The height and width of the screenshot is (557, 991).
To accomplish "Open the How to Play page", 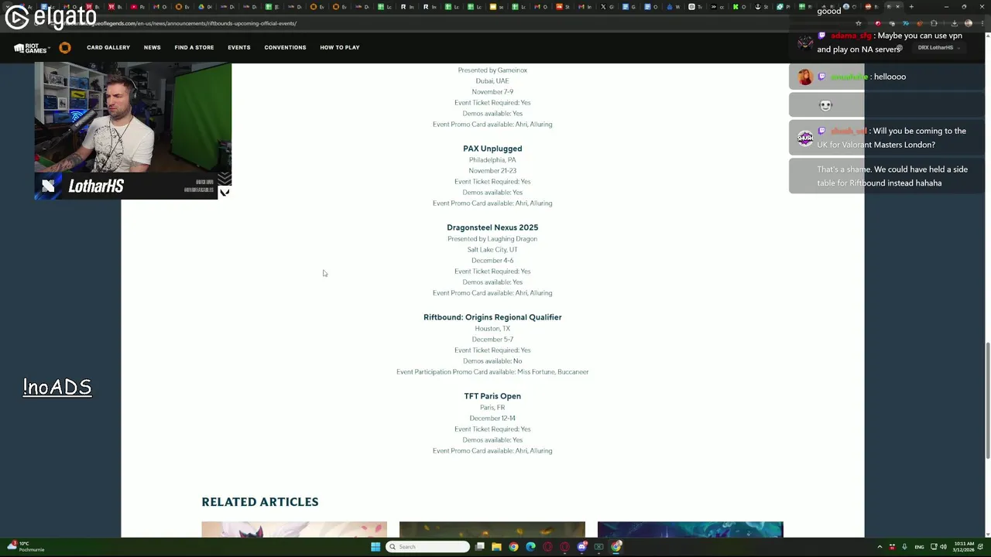I will coord(340,47).
